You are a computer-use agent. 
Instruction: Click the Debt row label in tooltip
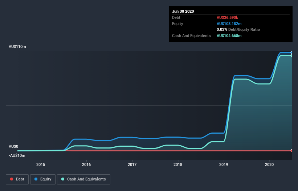pos(176,17)
